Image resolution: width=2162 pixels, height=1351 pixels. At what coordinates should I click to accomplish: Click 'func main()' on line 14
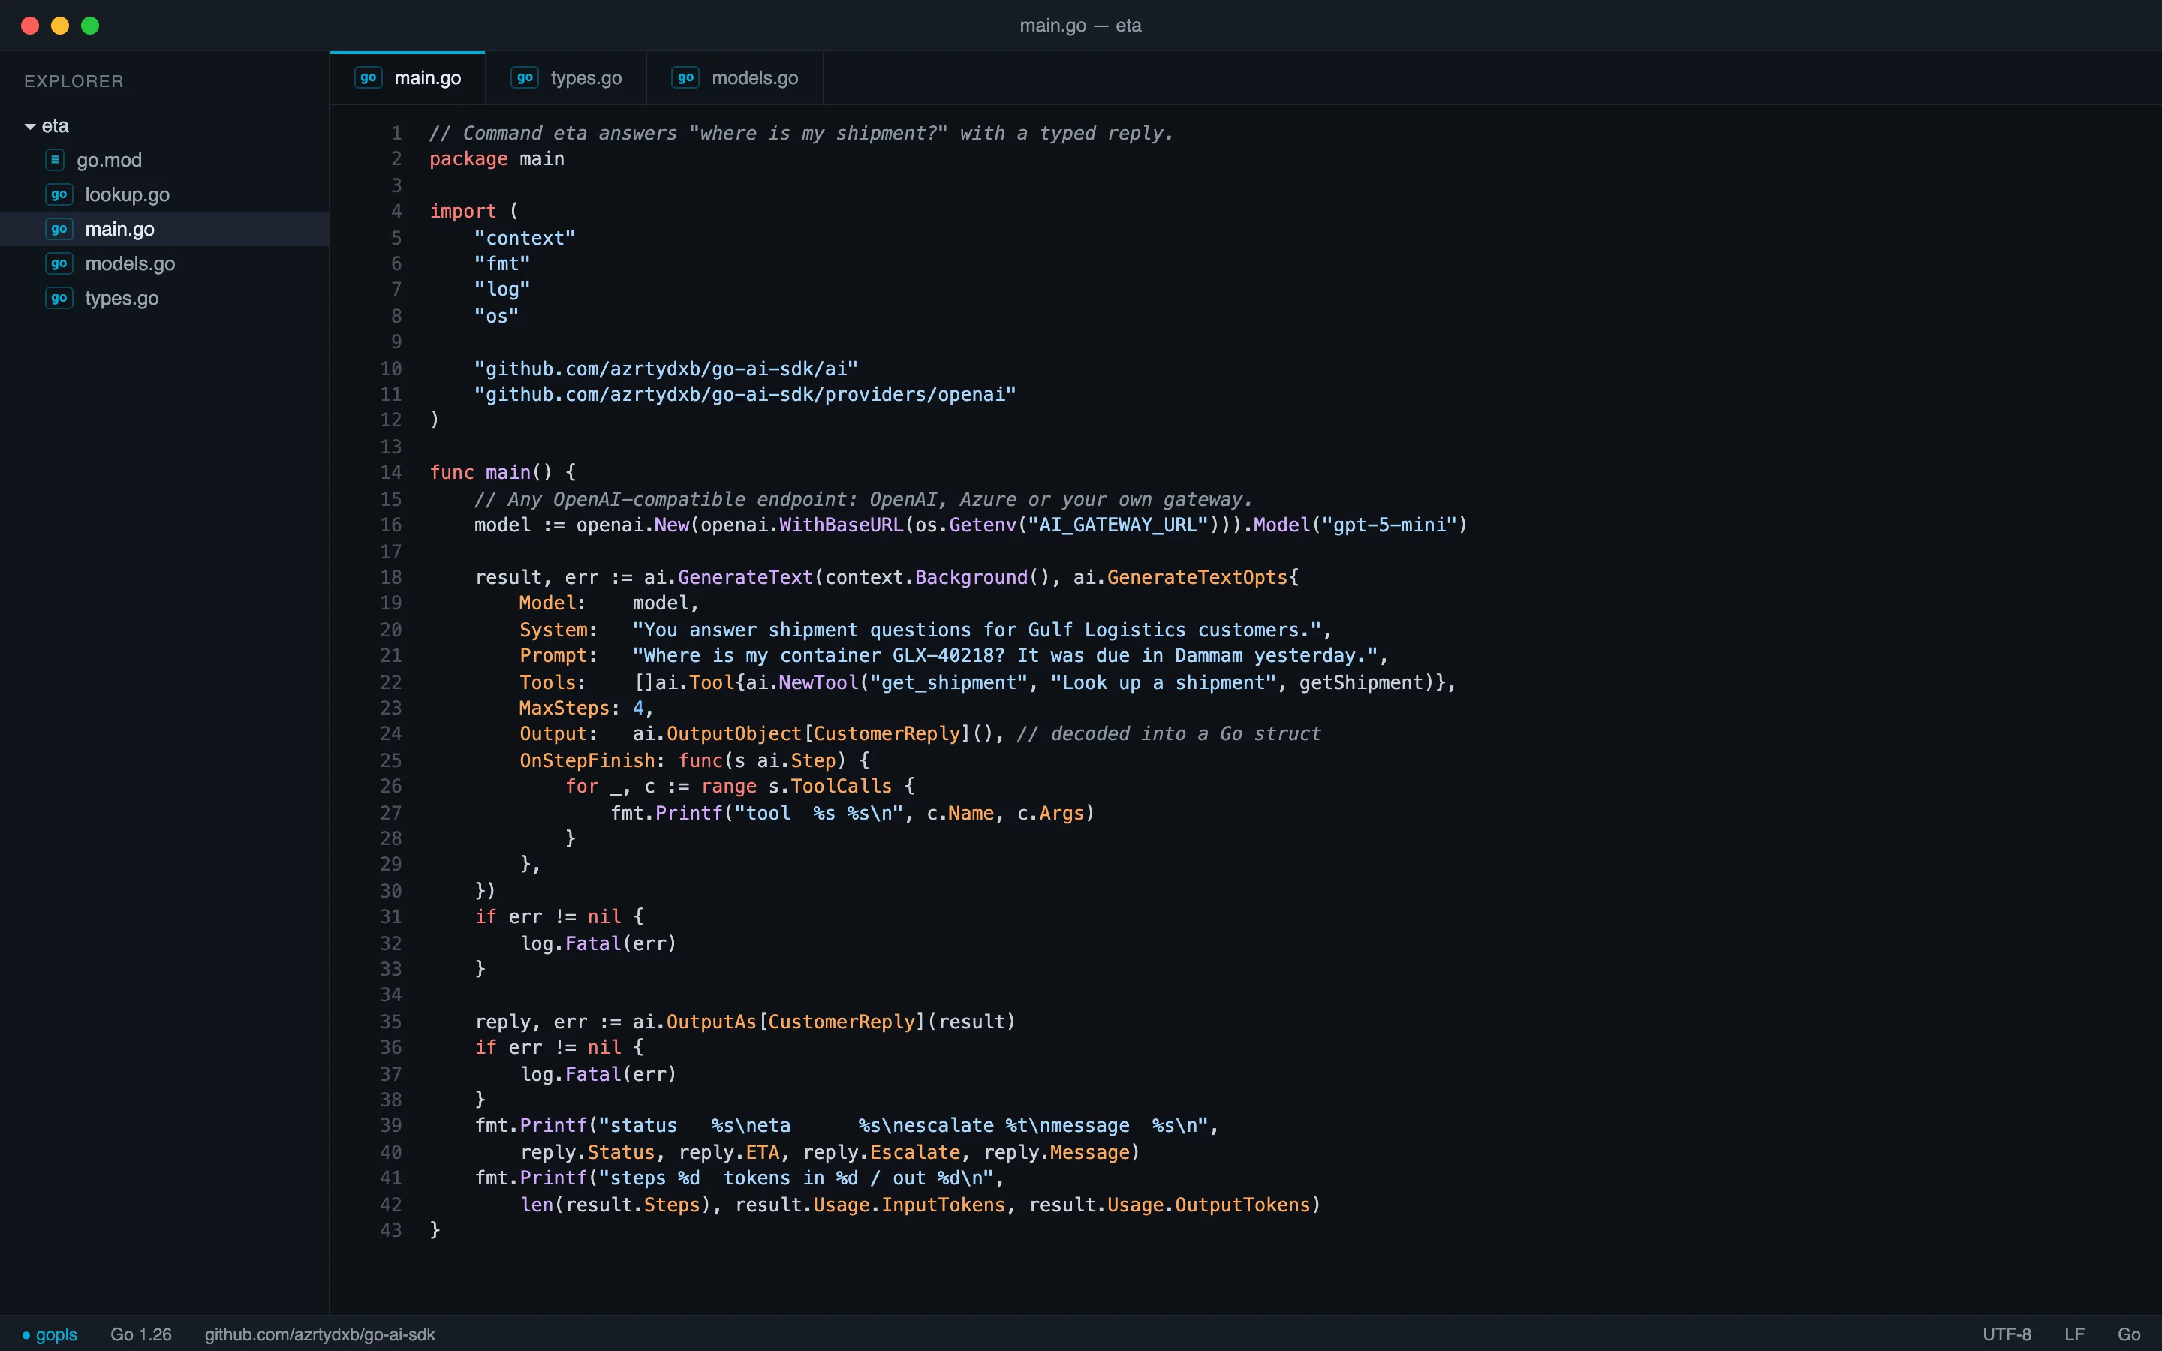click(x=492, y=473)
